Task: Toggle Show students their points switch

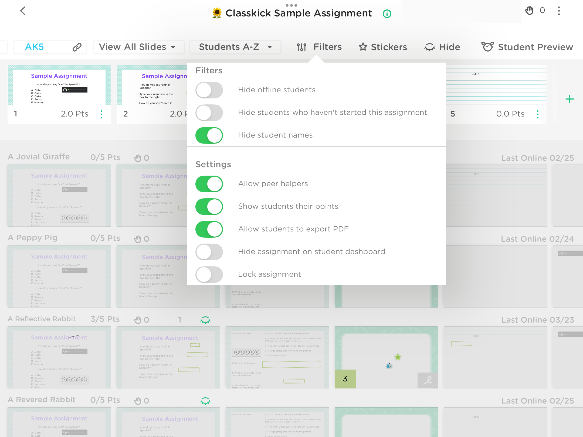Action: point(209,207)
